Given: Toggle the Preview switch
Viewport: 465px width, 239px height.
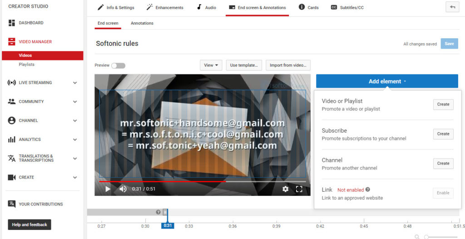Looking at the screenshot, I should (x=118, y=65).
